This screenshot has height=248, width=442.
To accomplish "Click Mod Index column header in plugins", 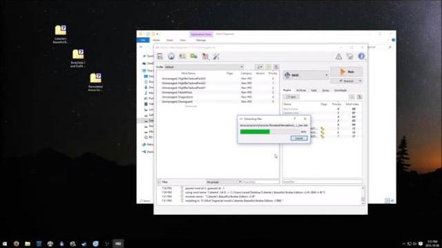I will (352, 104).
